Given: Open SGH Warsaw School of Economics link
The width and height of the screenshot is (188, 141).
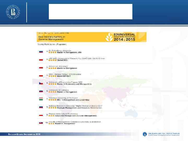Looking at the screenshot, I should click(x=65, y=74).
